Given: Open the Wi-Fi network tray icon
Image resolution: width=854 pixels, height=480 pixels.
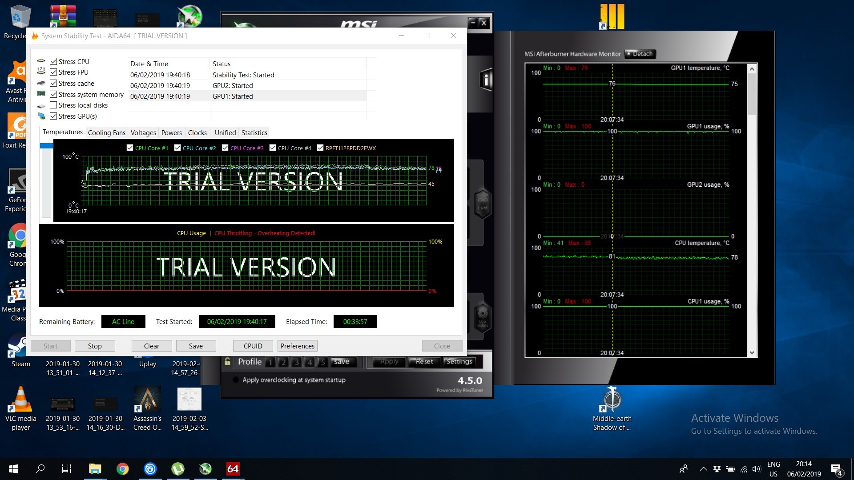Looking at the screenshot, I should (744, 469).
